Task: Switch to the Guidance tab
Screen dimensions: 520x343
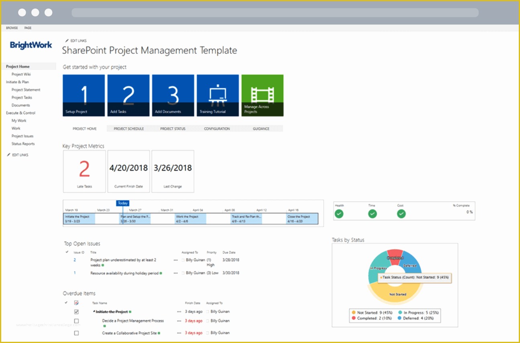Action: [261, 129]
